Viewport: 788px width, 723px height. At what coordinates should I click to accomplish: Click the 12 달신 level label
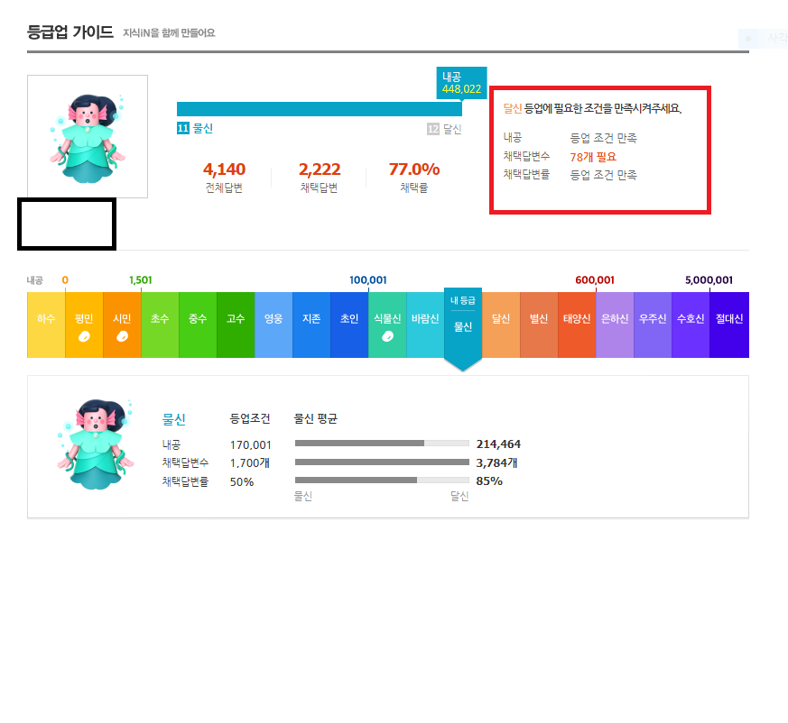point(444,129)
